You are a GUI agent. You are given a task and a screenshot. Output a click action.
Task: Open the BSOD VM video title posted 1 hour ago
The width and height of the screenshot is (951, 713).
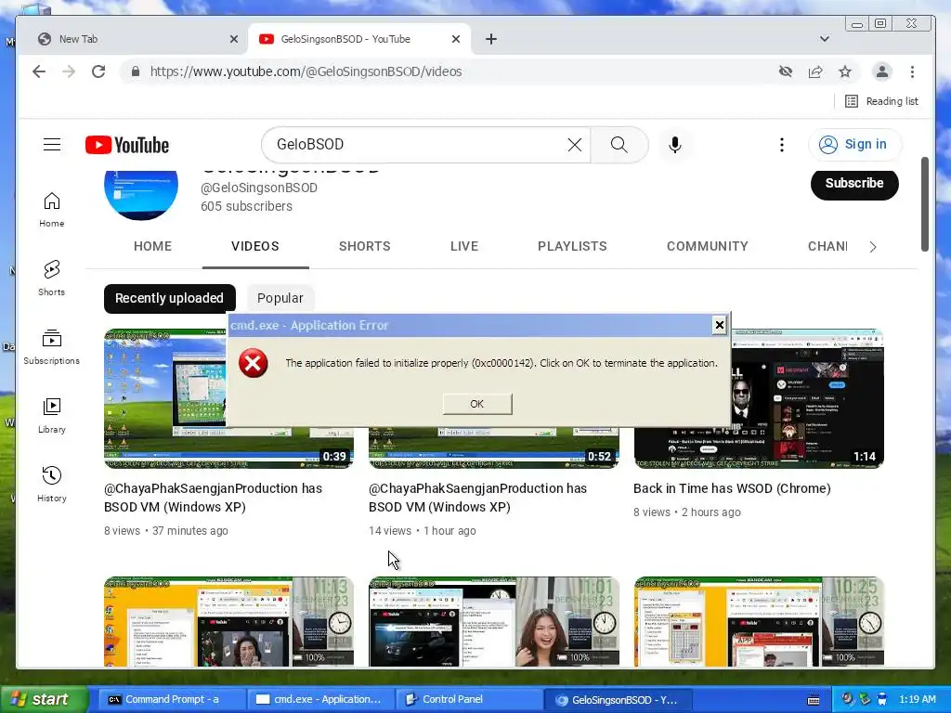477,498
